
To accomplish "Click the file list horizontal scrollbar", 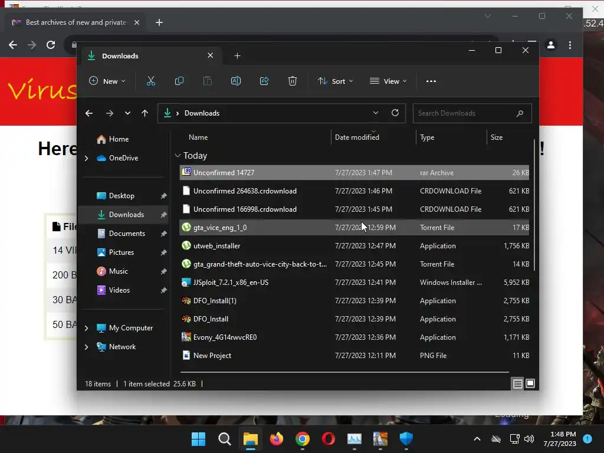I will tap(344, 372).
